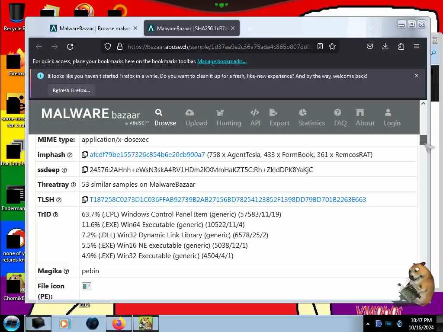Bookmark this page with the star icon

point(332,46)
